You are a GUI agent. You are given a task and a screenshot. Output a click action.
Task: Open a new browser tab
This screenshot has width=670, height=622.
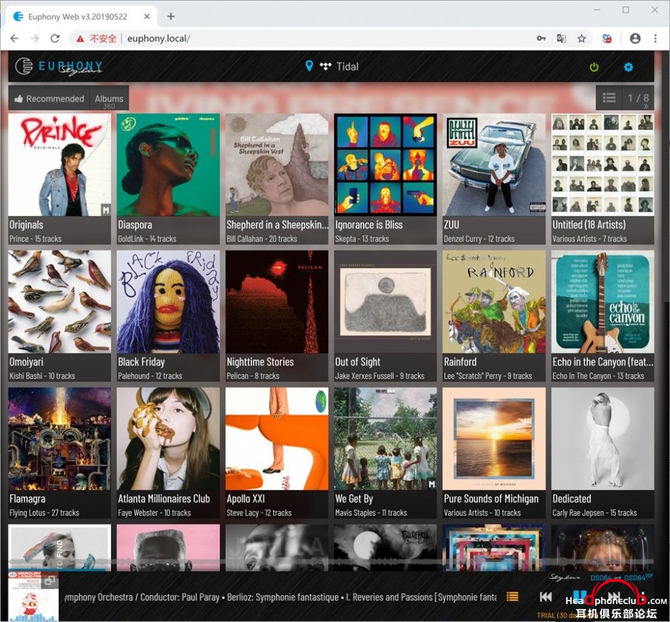click(171, 16)
